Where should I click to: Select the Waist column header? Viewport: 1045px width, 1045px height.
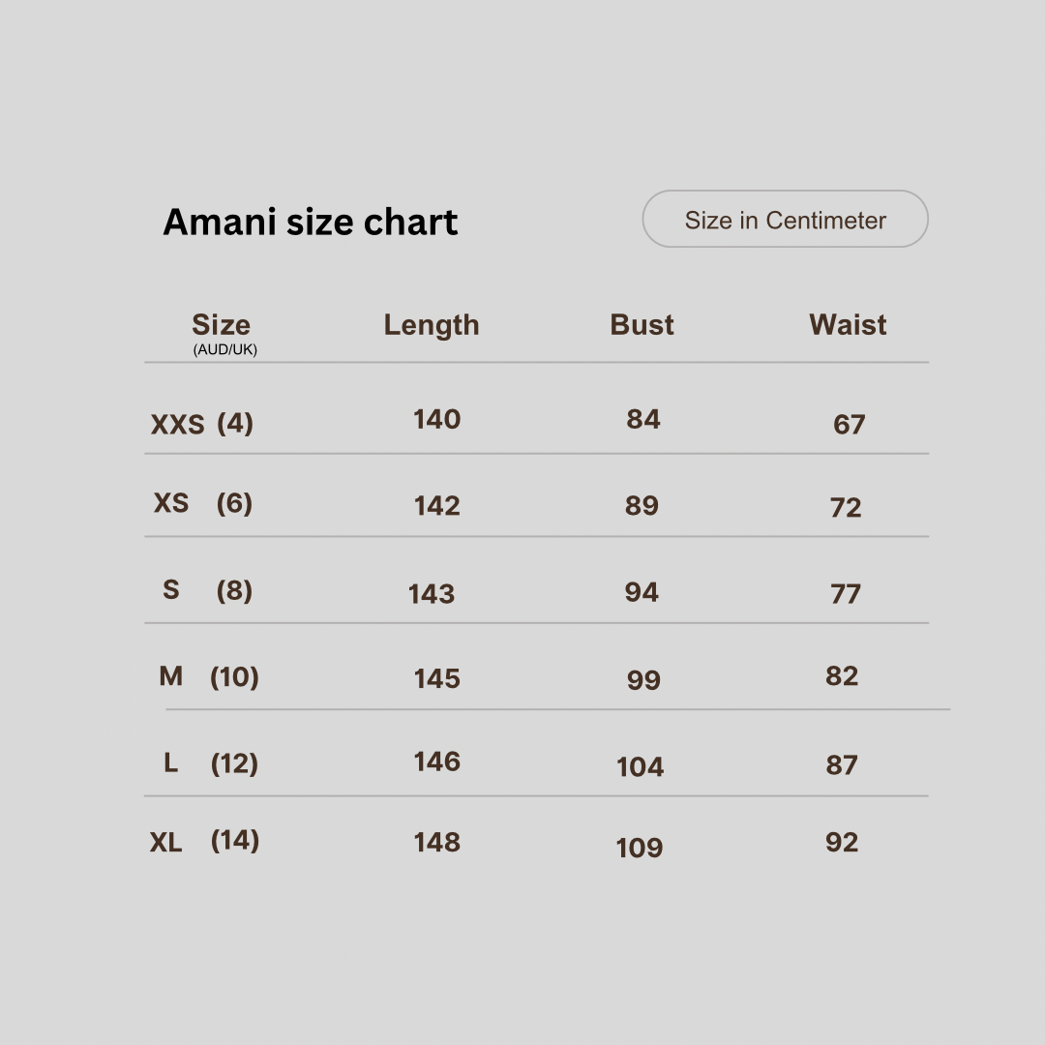(x=848, y=325)
